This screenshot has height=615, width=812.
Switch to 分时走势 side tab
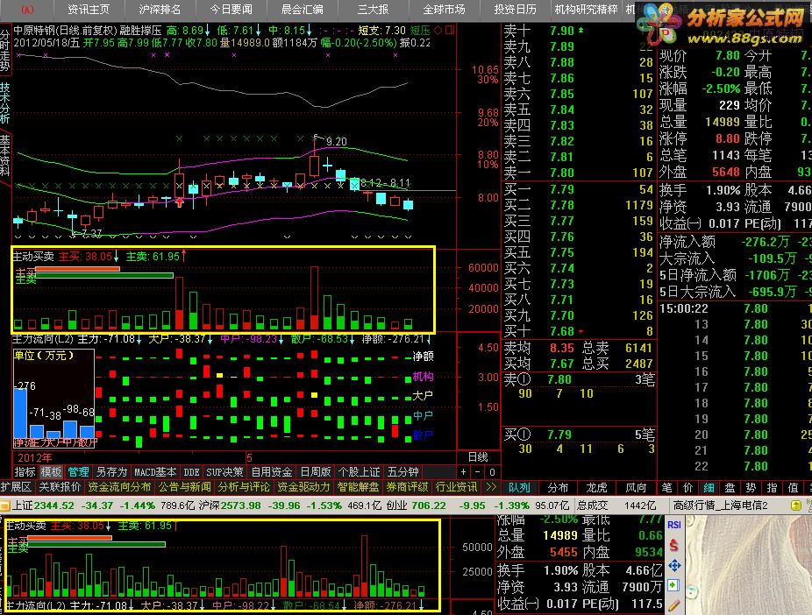tap(5, 50)
